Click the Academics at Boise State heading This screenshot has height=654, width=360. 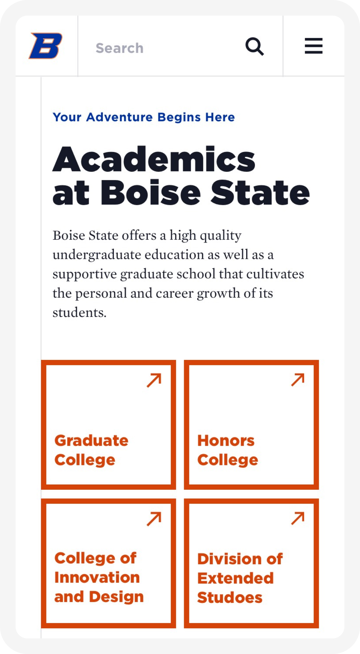tap(181, 176)
